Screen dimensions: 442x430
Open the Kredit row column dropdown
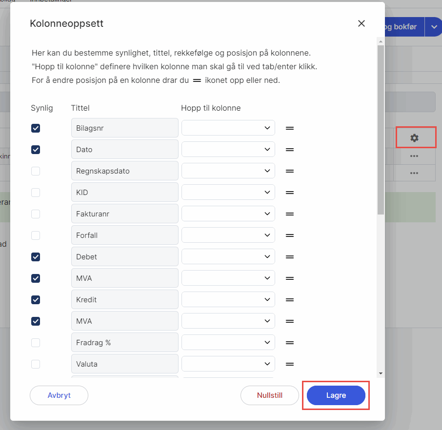(228, 300)
